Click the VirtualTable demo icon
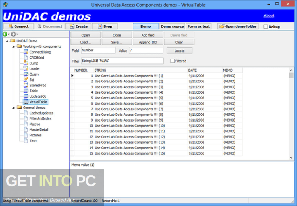Screen dimensions: 297x206 tap(26, 102)
